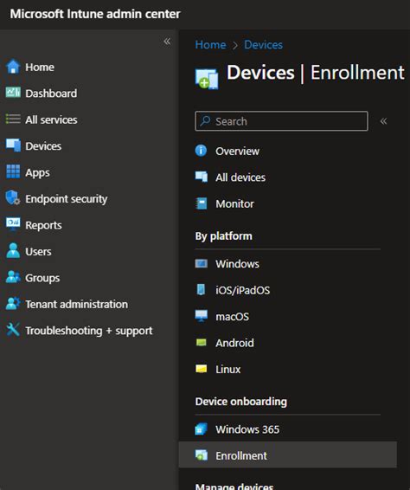Click the Home house icon in sidebar
This screenshot has width=410, height=490.
coord(13,67)
